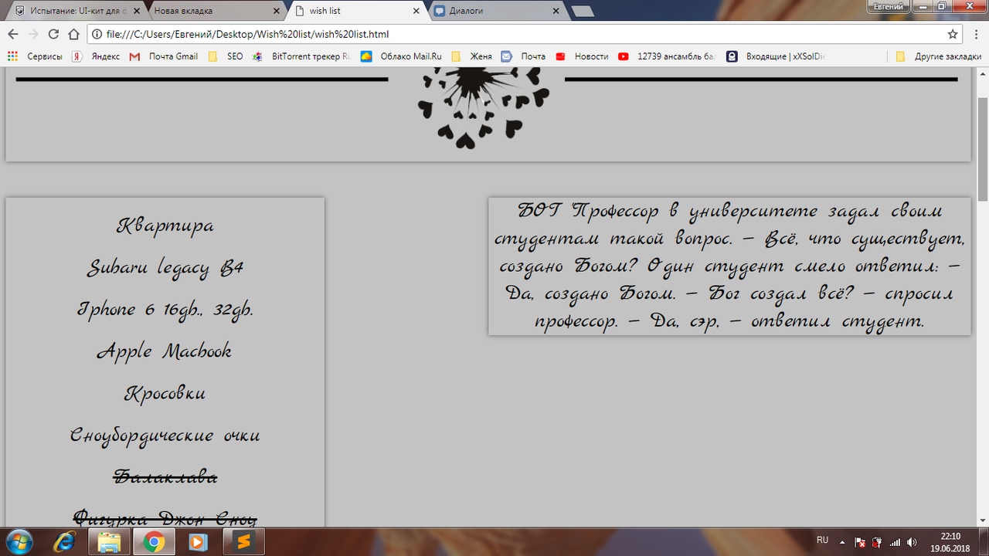Image resolution: width=989 pixels, height=556 pixels.
Task: Open the 'SEO' bookmarks folder
Action: [226, 56]
